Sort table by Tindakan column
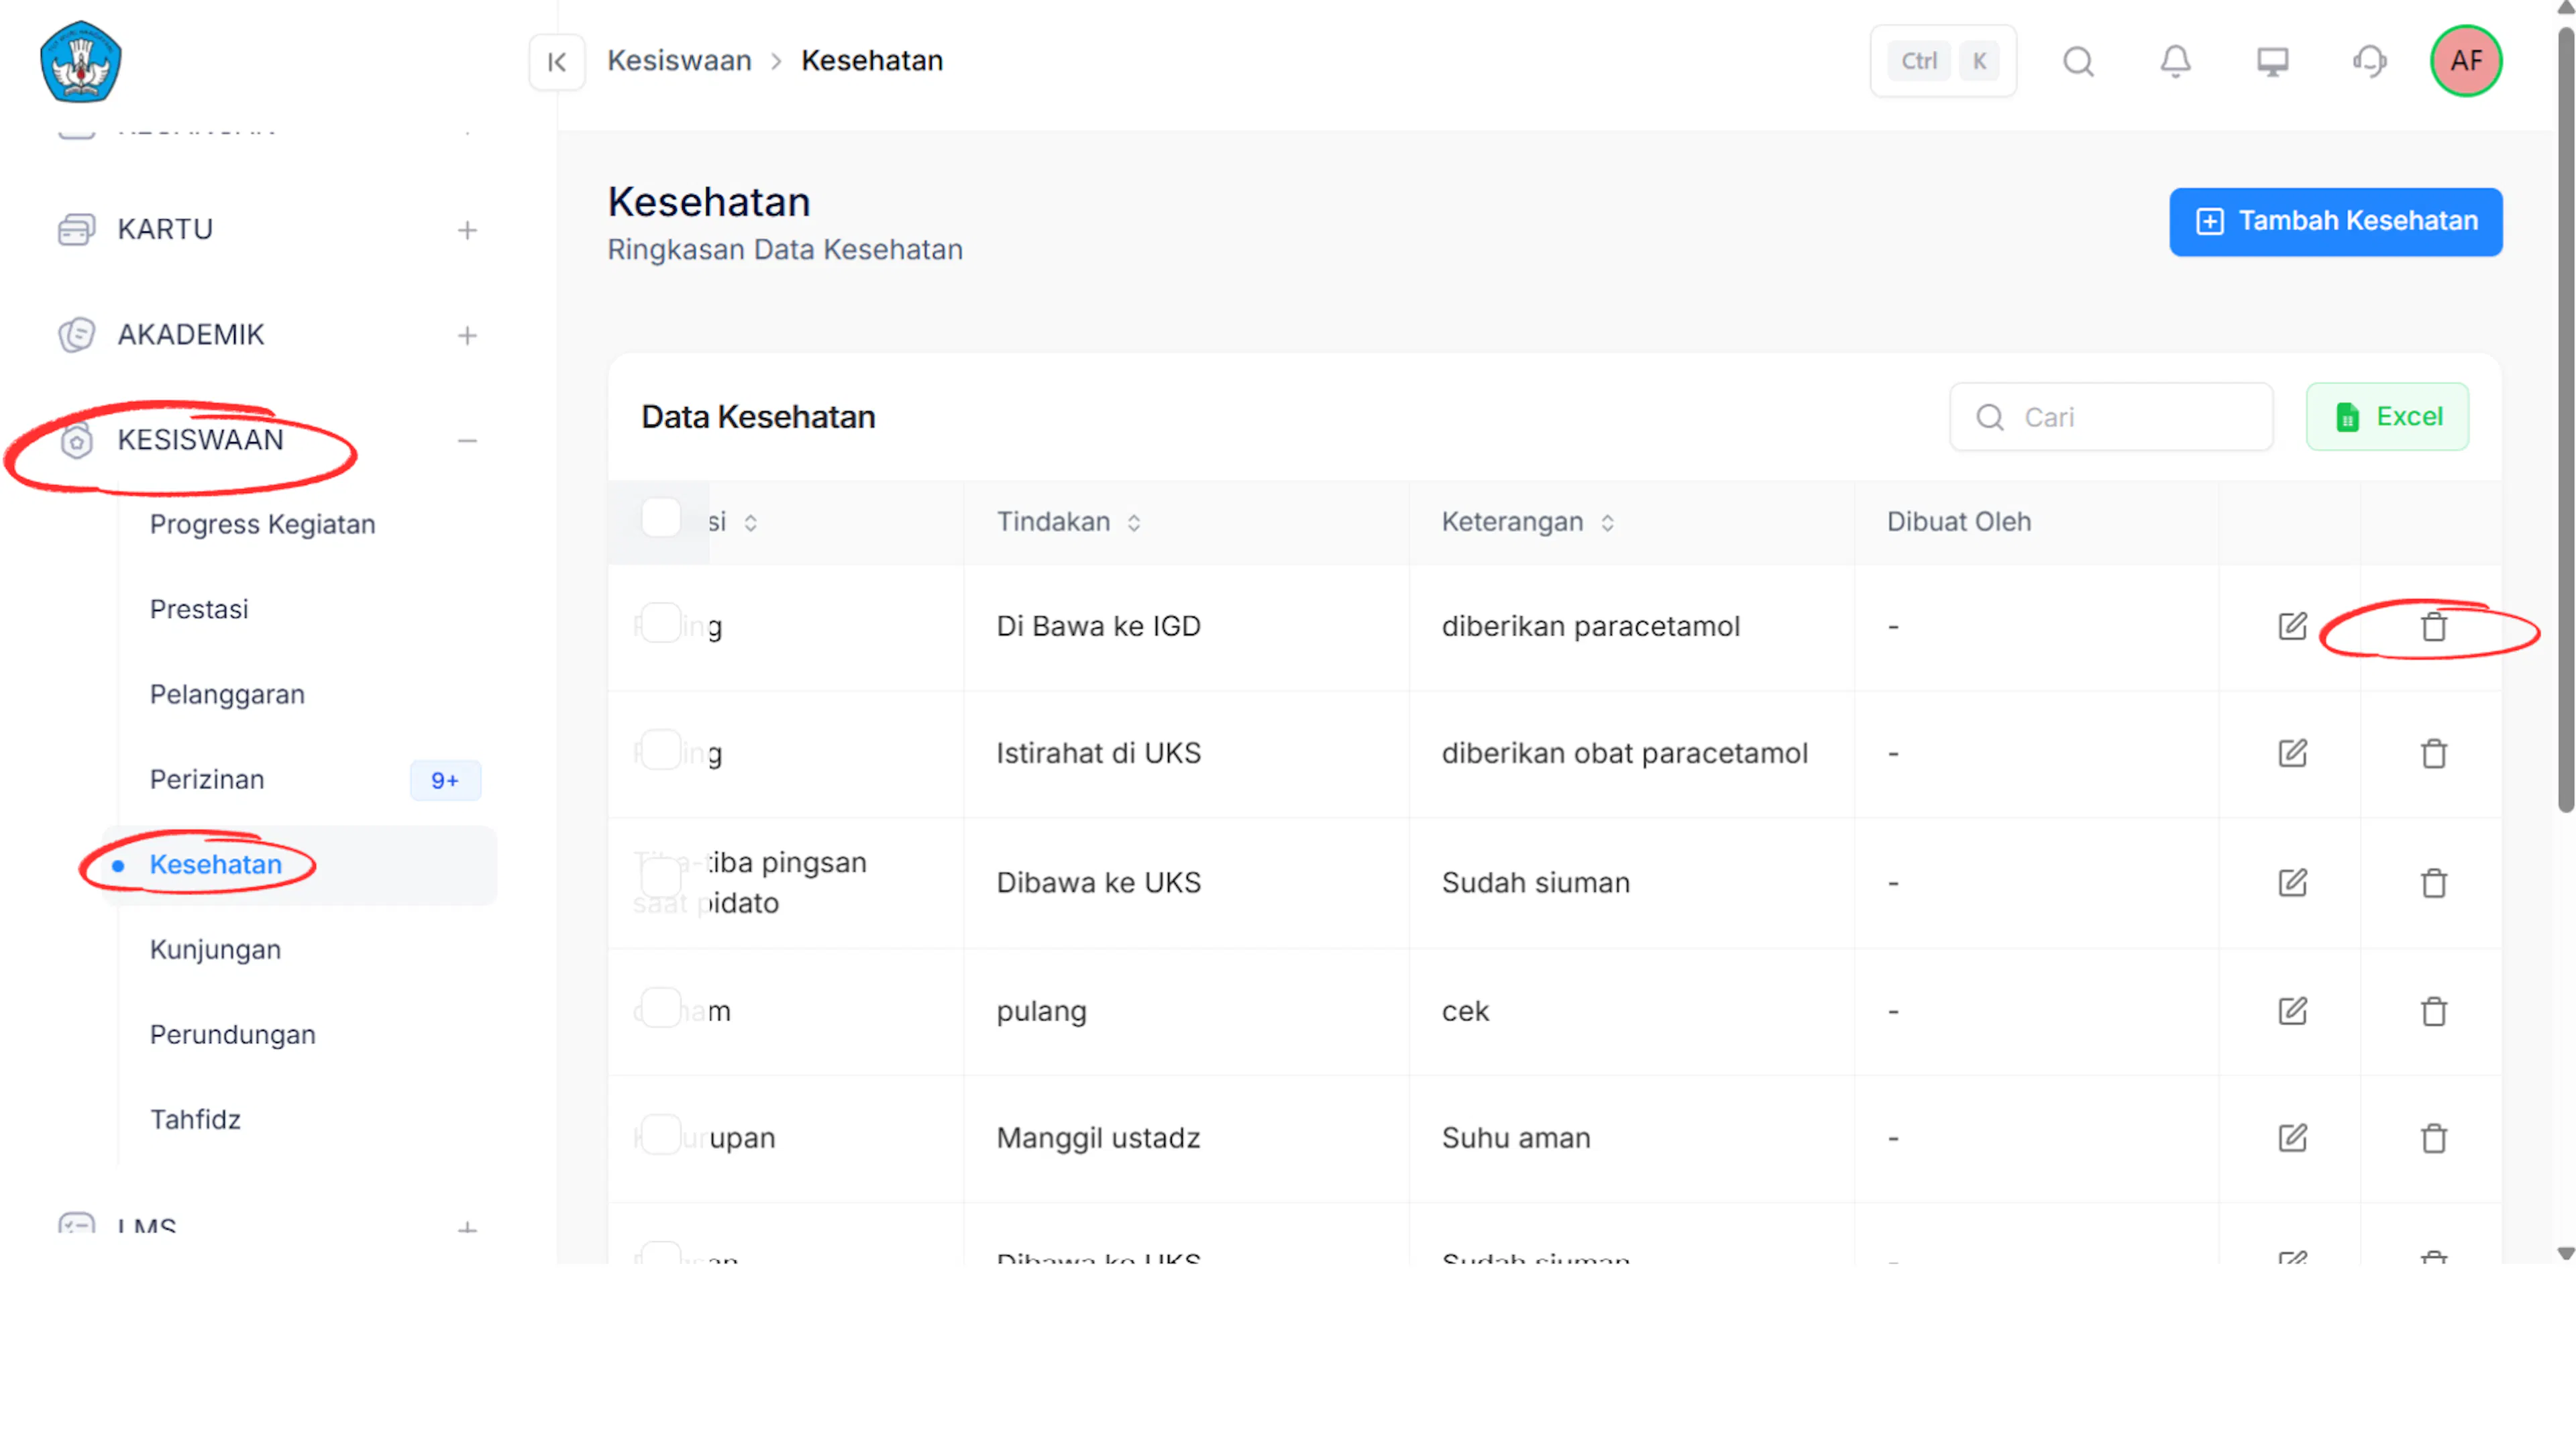This screenshot has height=1449, width=2576. [1133, 523]
